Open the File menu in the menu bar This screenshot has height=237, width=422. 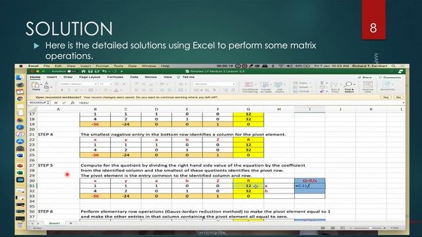tap(47, 66)
